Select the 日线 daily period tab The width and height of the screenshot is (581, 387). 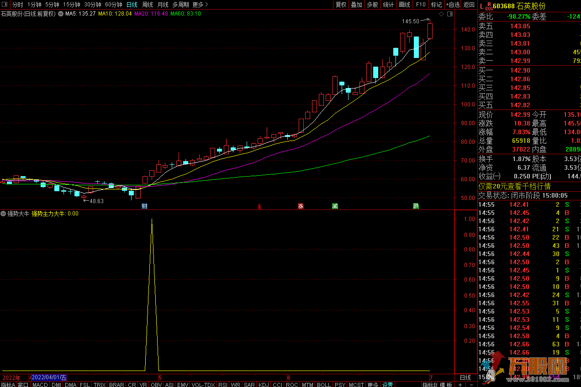[x=132, y=5]
